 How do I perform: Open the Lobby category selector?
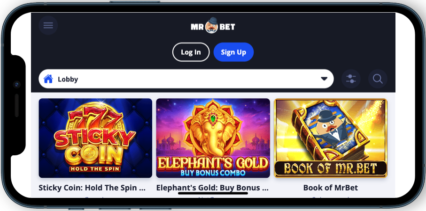(x=186, y=79)
